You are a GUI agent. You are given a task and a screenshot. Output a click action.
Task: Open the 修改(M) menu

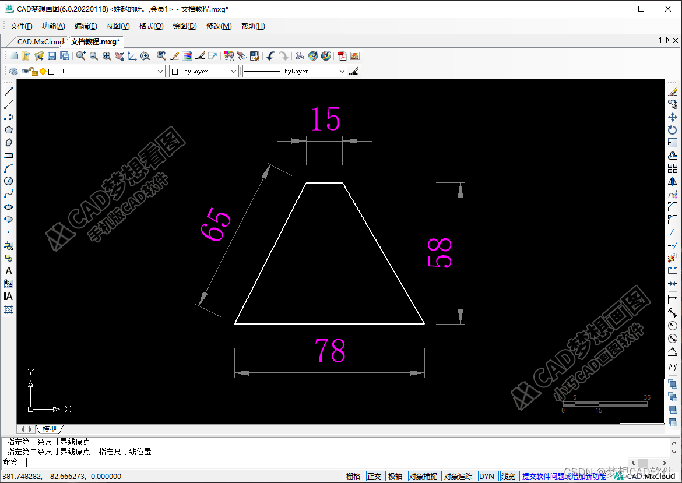click(219, 26)
